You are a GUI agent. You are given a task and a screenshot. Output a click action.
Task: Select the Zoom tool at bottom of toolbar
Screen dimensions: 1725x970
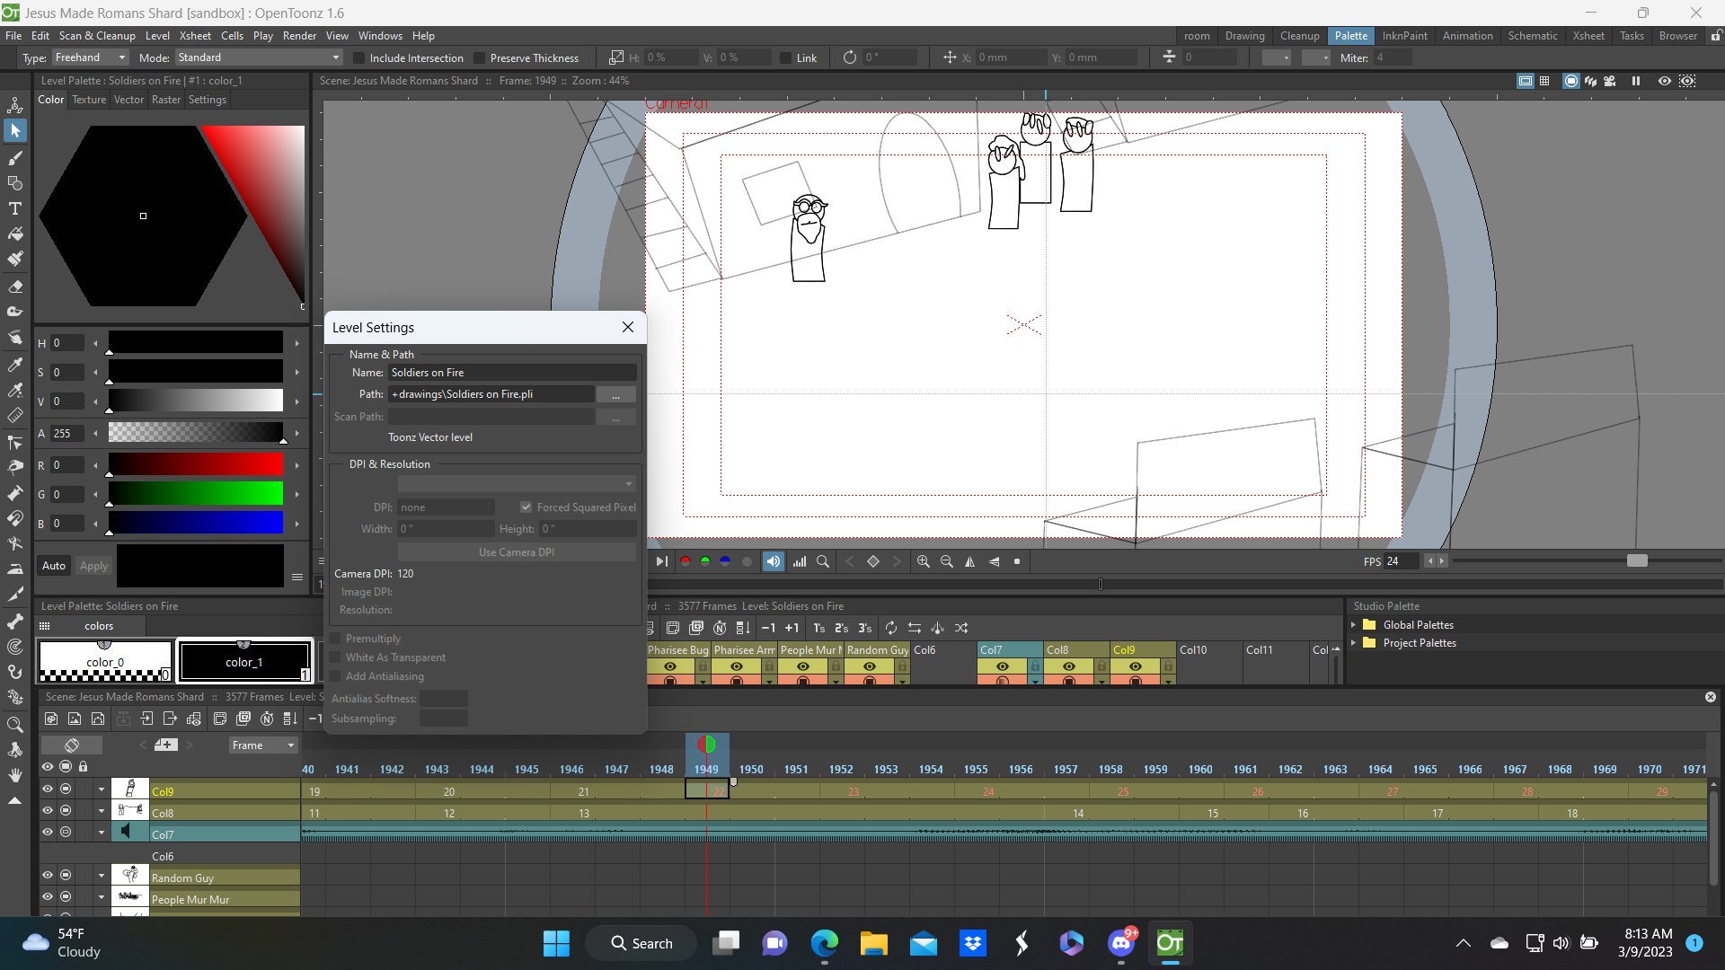tap(15, 725)
